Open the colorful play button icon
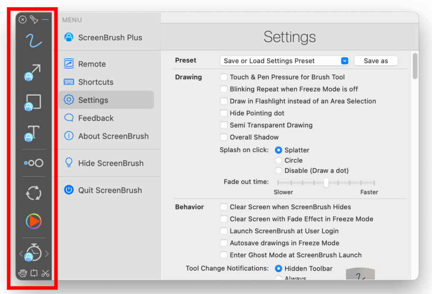 [34, 221]
